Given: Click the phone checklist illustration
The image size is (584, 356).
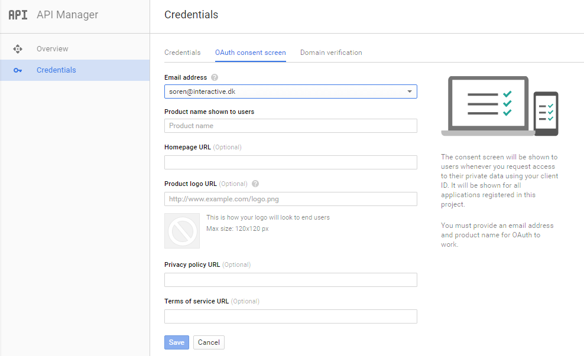Looking at the screenshot, I should [546, 113].
